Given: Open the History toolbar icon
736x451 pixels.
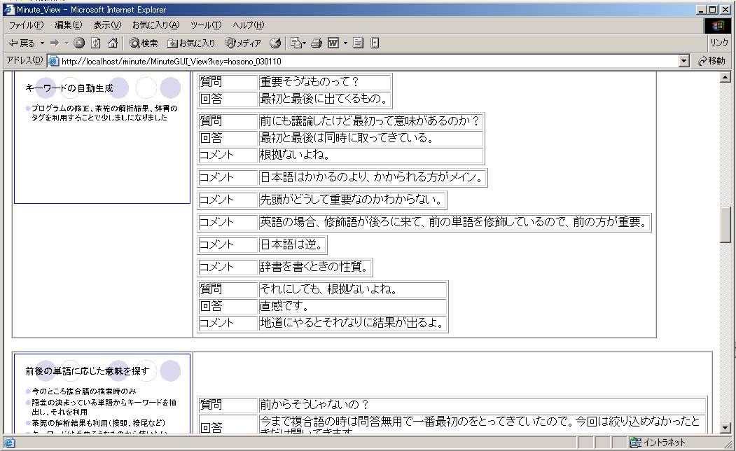Looking at the screenshot, I should click(x=275, y=43).
